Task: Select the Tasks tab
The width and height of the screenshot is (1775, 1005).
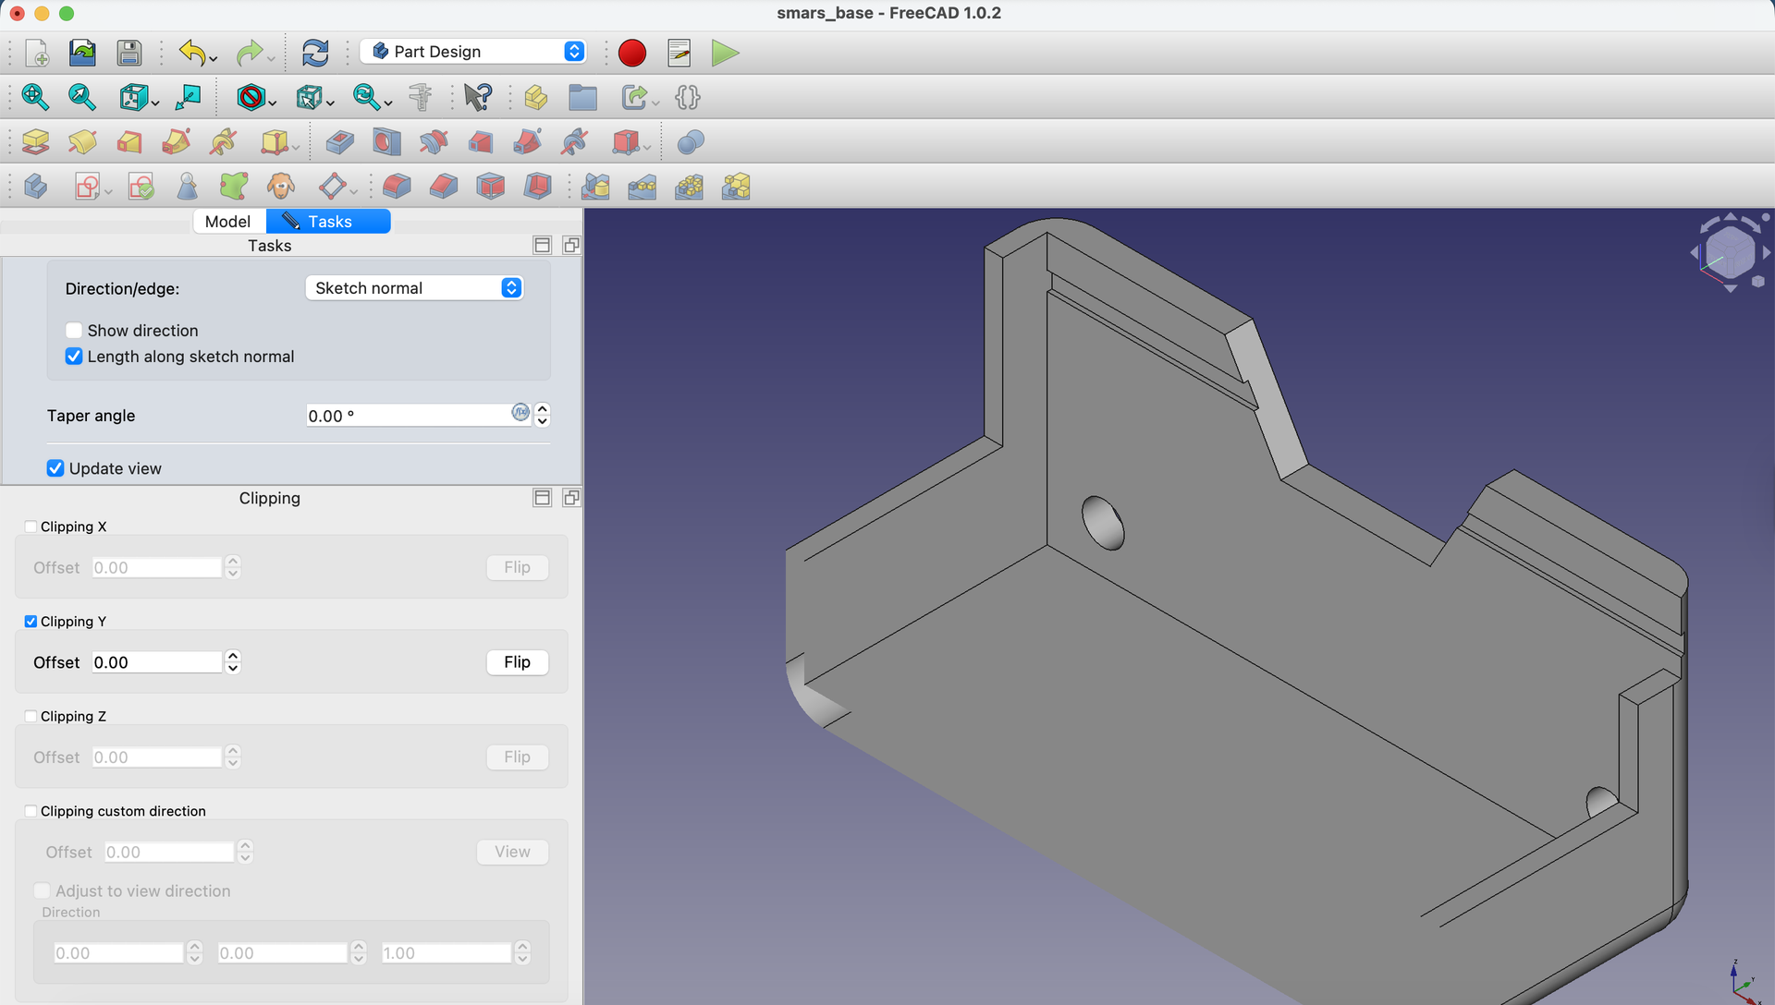Action: coord(328,222)
